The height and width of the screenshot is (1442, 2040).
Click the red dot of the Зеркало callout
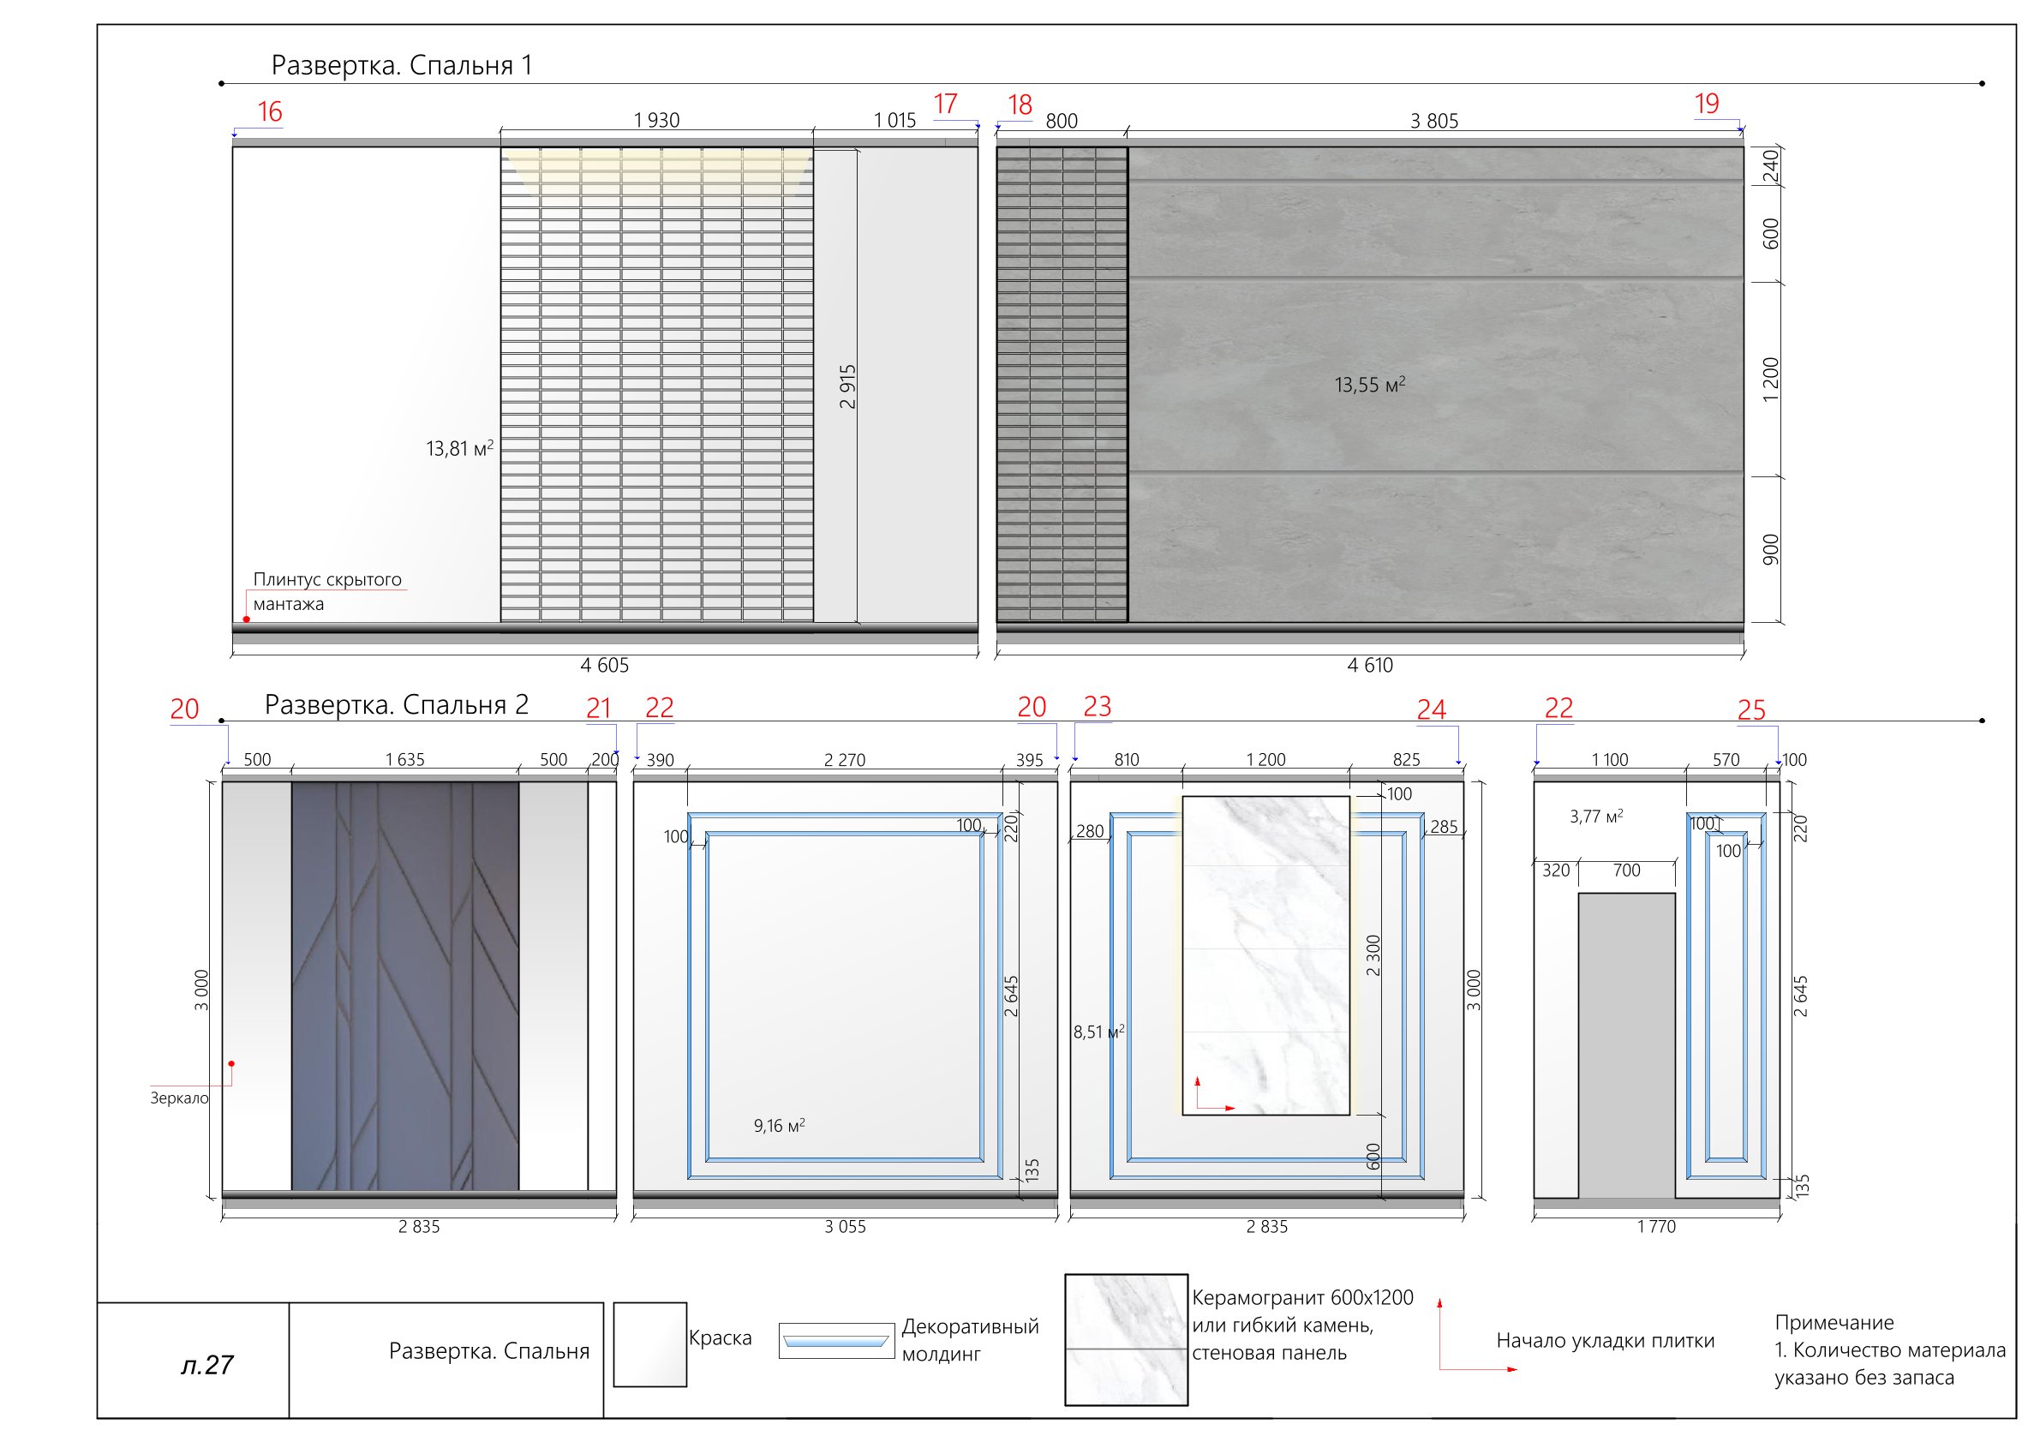231,1063
